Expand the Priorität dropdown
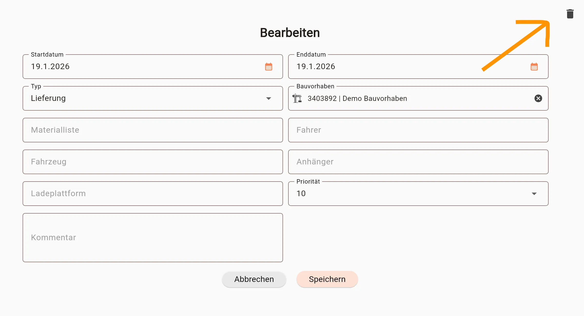This screenshot has height=316, width=584. [534, 194]
